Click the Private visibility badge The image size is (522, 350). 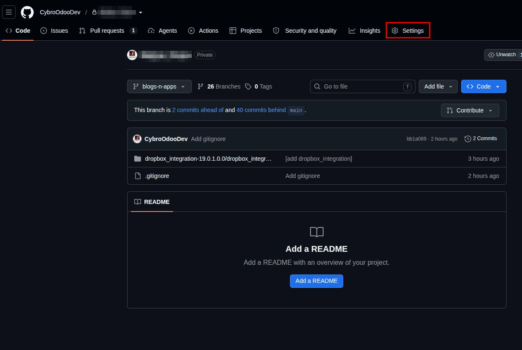(205, 55)
